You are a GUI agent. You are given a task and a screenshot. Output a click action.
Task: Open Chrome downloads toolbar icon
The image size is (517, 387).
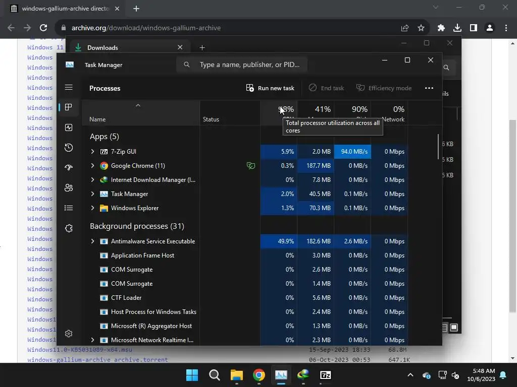tap(457, 28)
